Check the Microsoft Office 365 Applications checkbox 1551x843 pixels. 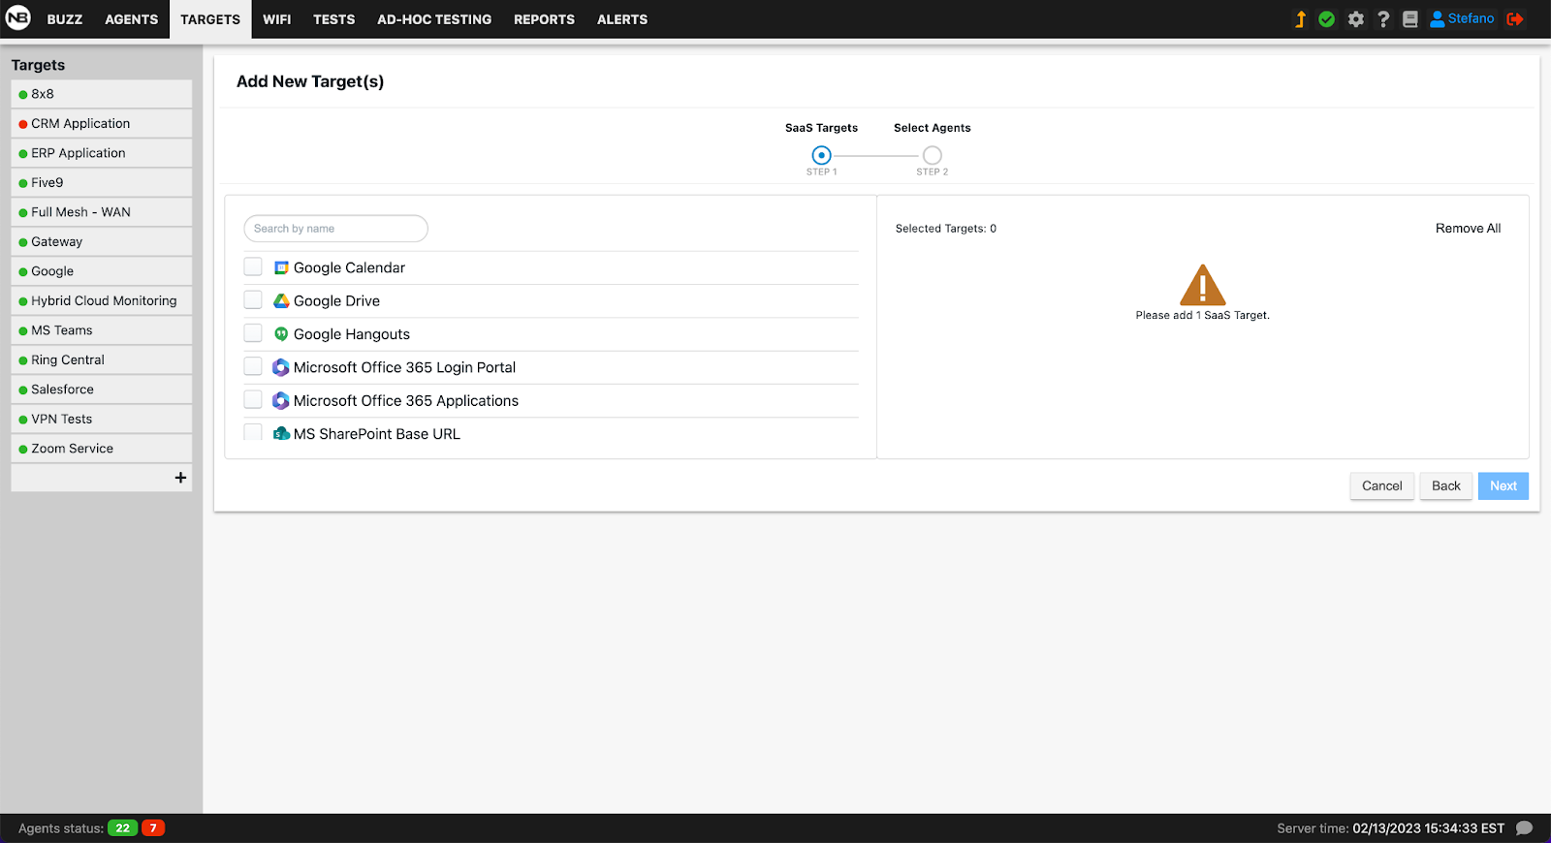253,399
